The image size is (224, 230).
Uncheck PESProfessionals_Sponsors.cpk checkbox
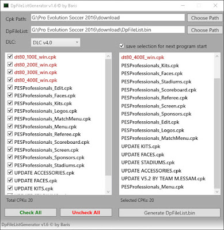tap(10, 157)
